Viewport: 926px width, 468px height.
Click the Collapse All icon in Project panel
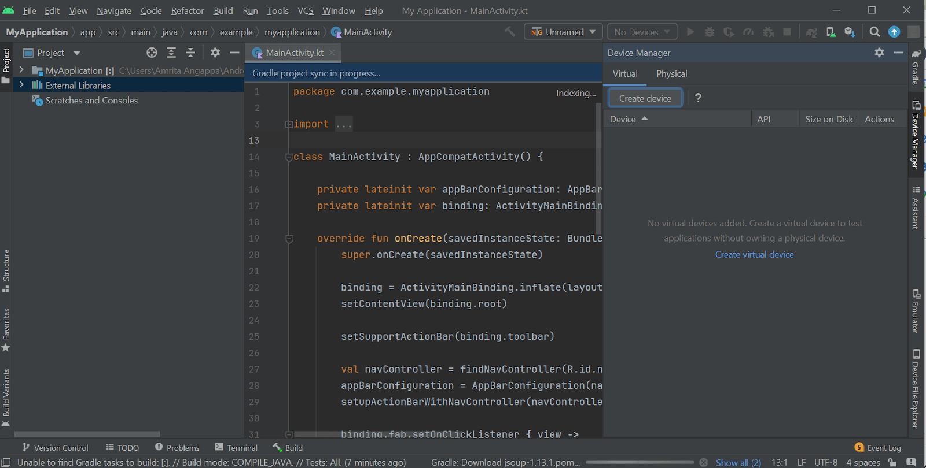coord(190,53)
